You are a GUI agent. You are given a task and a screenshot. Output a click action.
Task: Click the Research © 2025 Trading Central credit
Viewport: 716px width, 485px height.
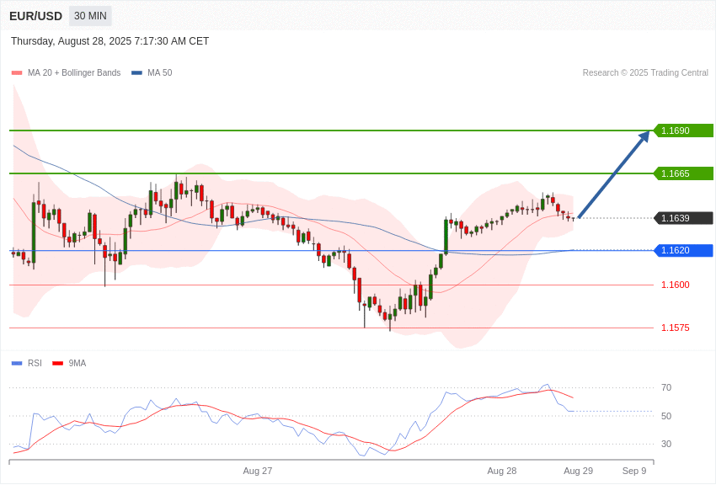[645, 73]
